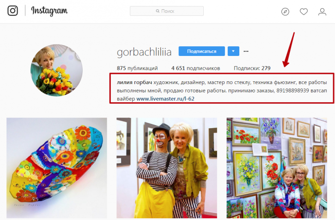Open the profile person icon
The height and width of the screenshot is (220, 335).
322,12
